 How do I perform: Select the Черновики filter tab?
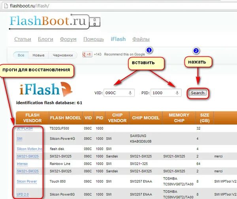(63, 55)
